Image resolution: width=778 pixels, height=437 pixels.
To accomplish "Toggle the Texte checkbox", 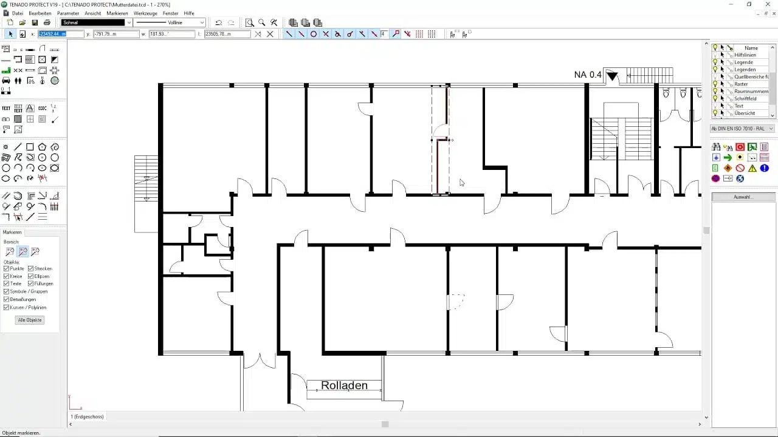I will [x=7, y=283].
